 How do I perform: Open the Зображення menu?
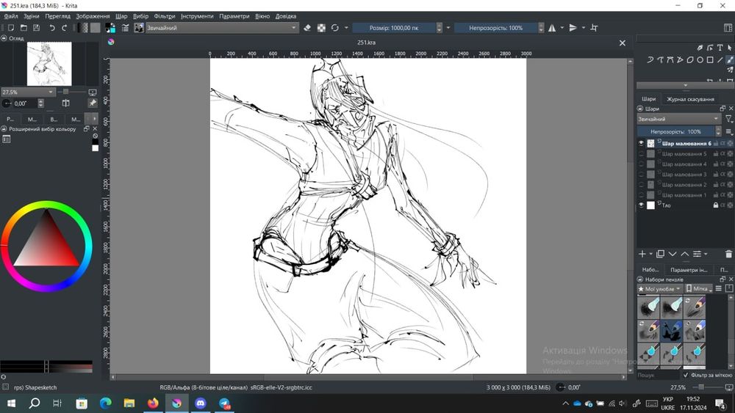pos(93,16)
